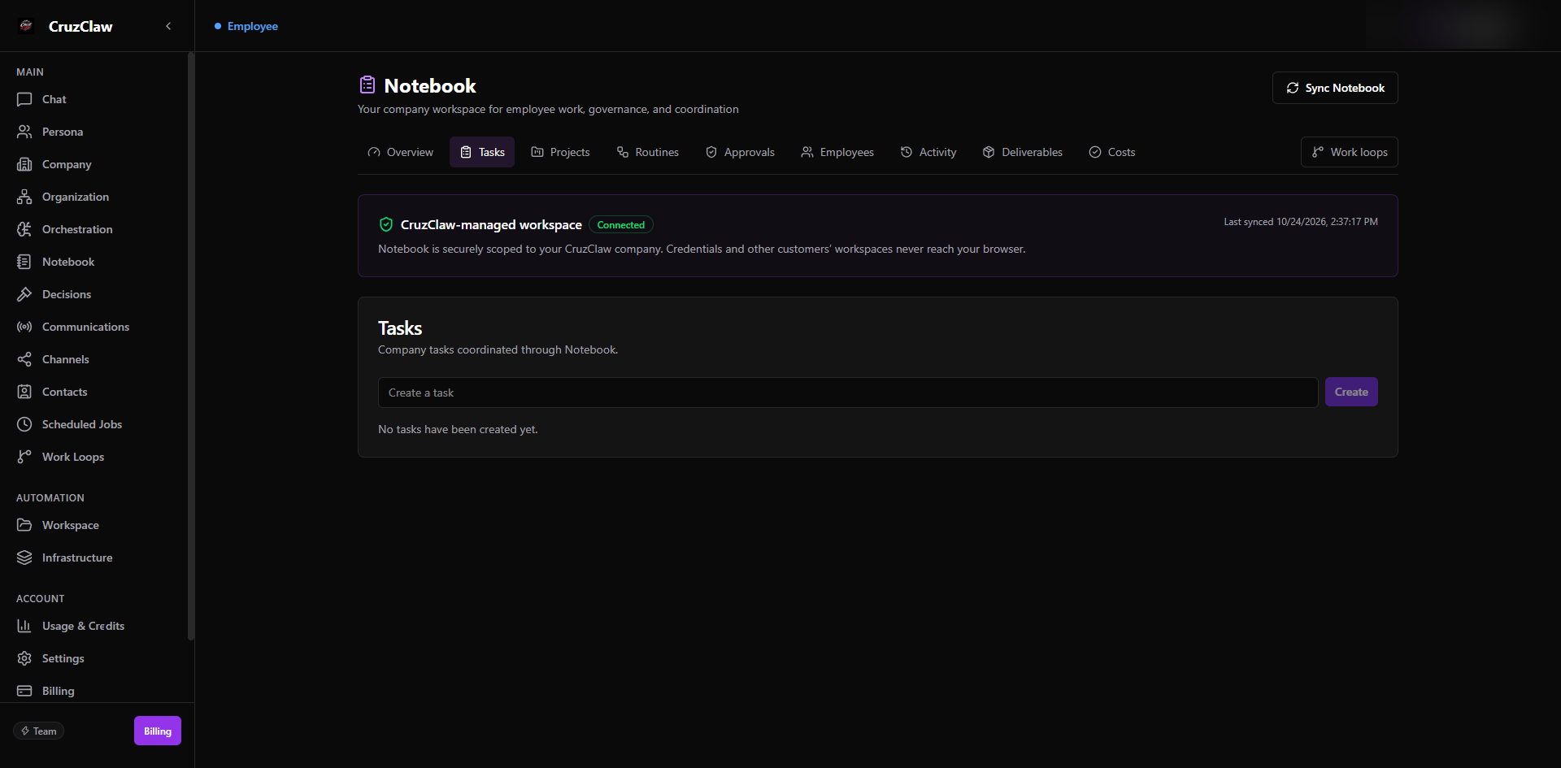The width and height of the screenshot is (1561, 768).
Task: Open Scheduled Jobs clock icon
Action: tap(24, 424)
